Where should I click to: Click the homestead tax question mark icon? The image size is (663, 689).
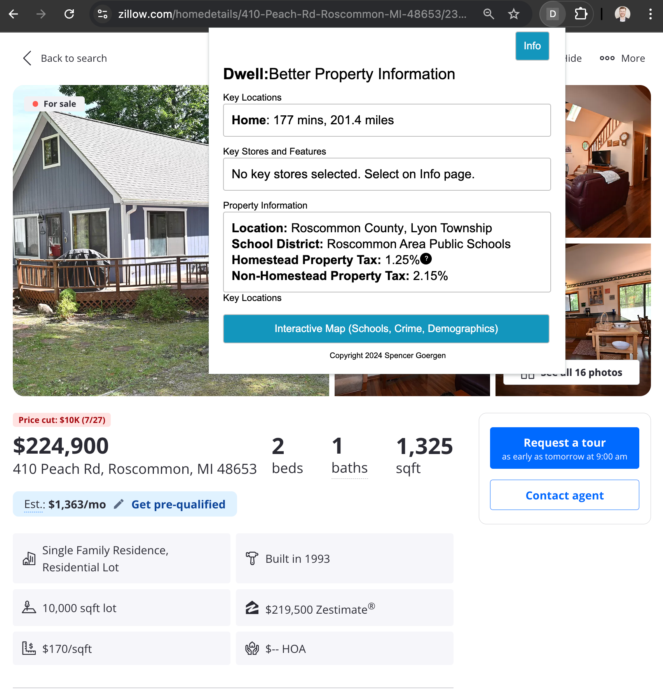[x=426, y=259]
